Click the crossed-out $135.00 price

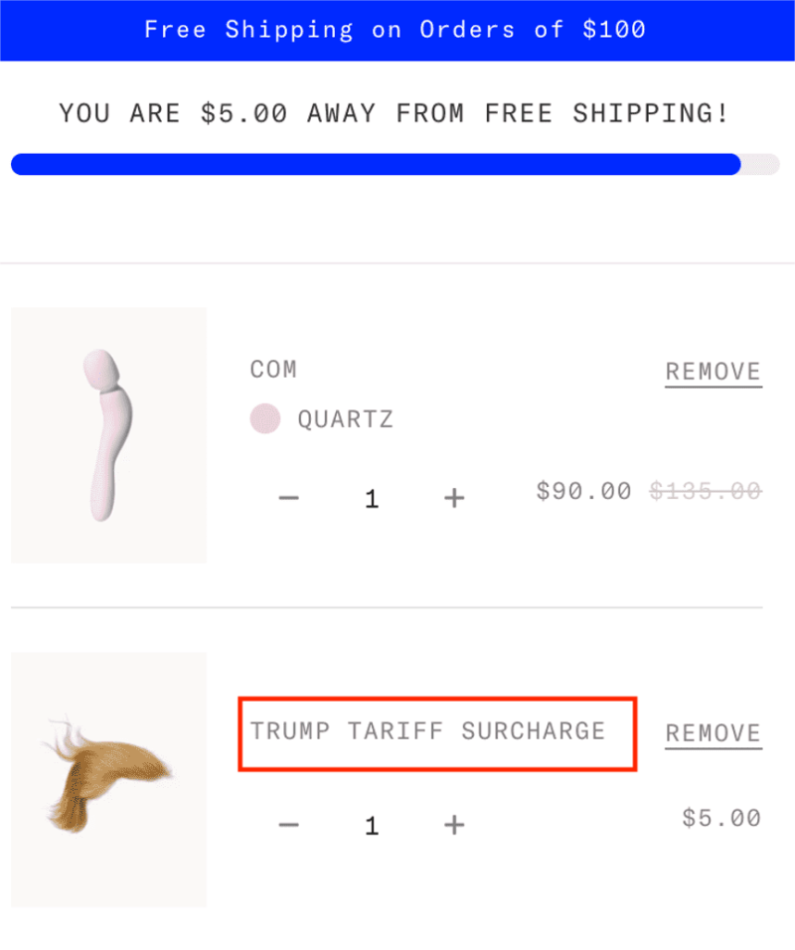(706, 491)
